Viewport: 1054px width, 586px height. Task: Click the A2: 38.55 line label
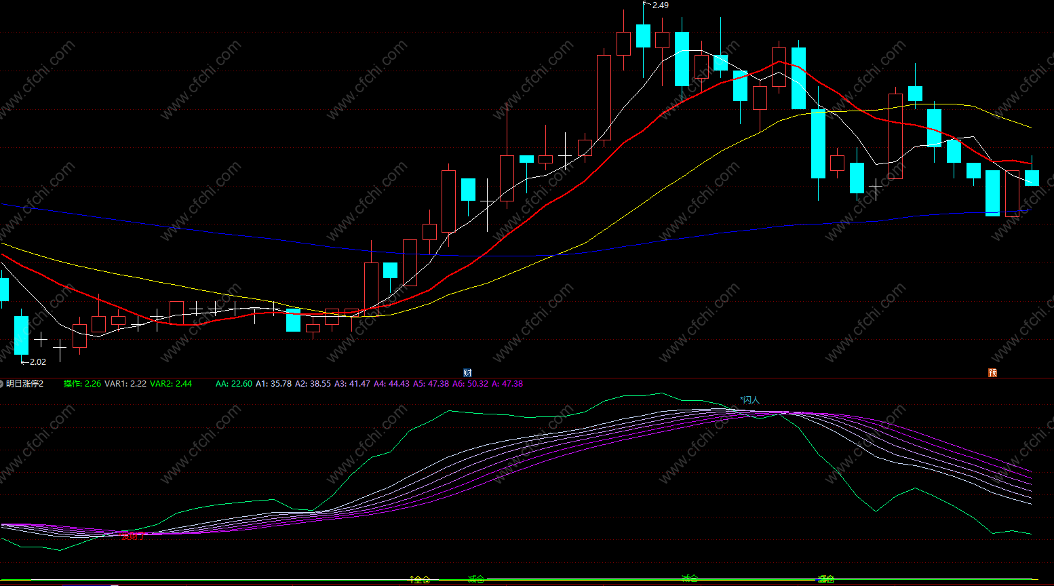tap(313, 384)
